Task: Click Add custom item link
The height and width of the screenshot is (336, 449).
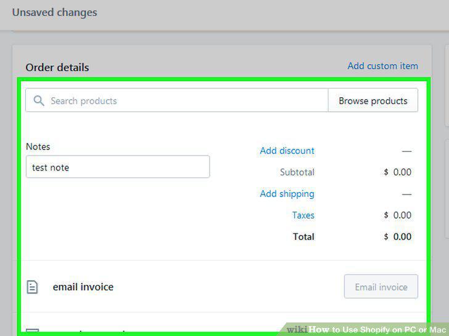Action: (x=382, y=66)
